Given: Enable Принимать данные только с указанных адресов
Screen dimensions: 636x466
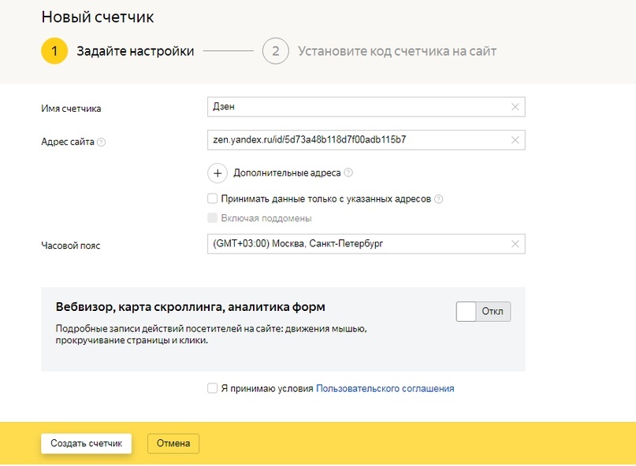Looking at the screenshot, I should pos(212,199).
